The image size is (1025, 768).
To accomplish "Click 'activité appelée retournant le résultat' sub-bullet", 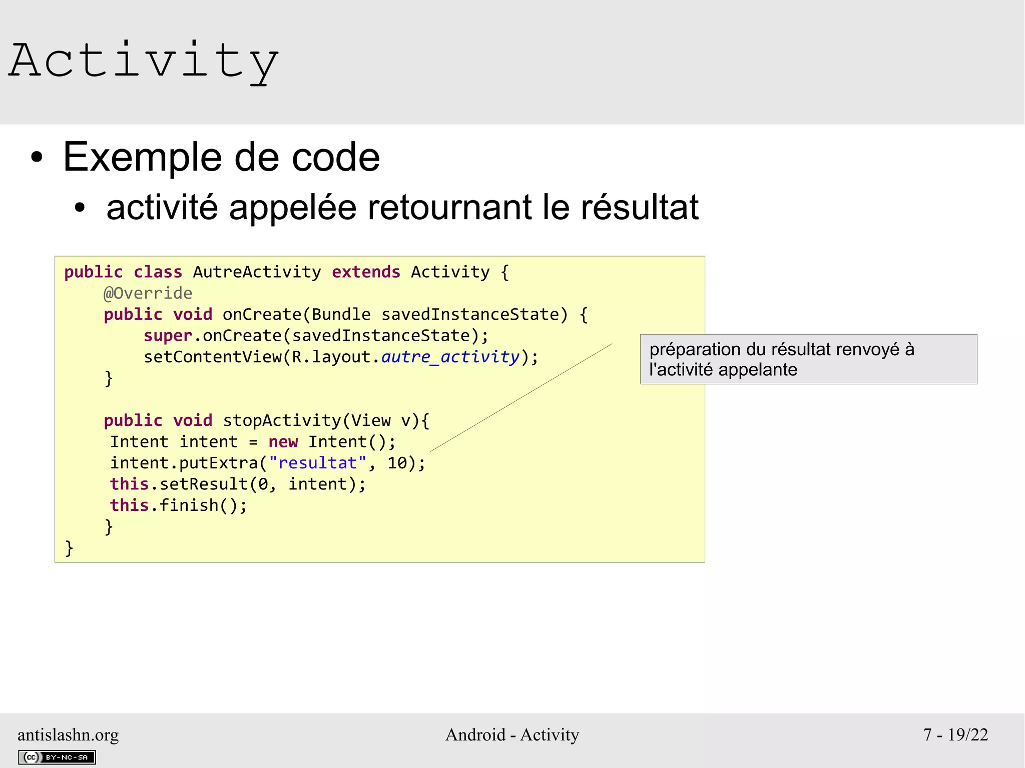I will pos(402,207).
